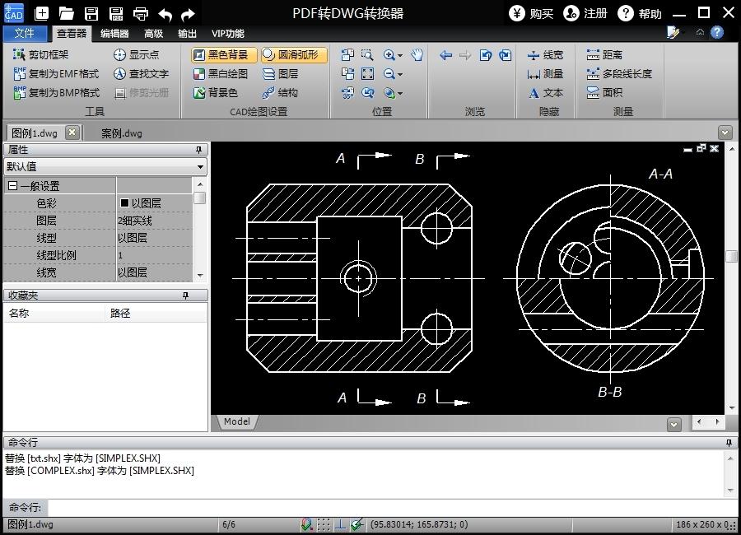Toggle 线宽 line width display
The height and width of the screenshot is (535, 741).
(545, 55)
